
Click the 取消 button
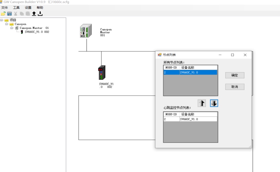tap(235, 87)
